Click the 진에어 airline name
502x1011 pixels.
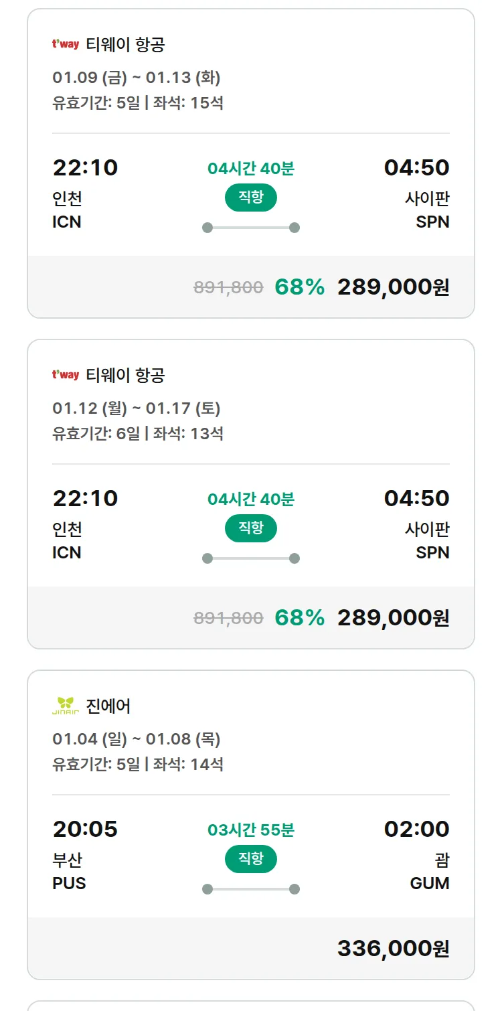[108, 706]
